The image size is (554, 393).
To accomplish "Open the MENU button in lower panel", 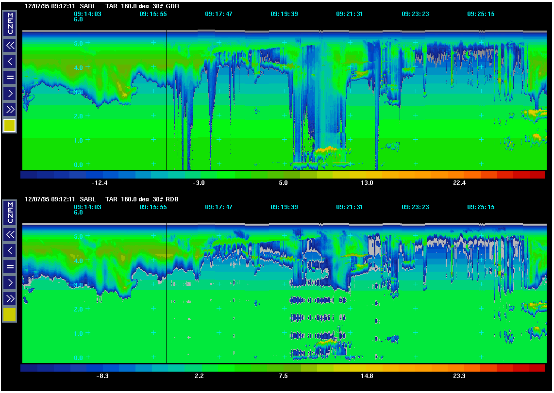I will pyautogui.click(x=10, y=213).
